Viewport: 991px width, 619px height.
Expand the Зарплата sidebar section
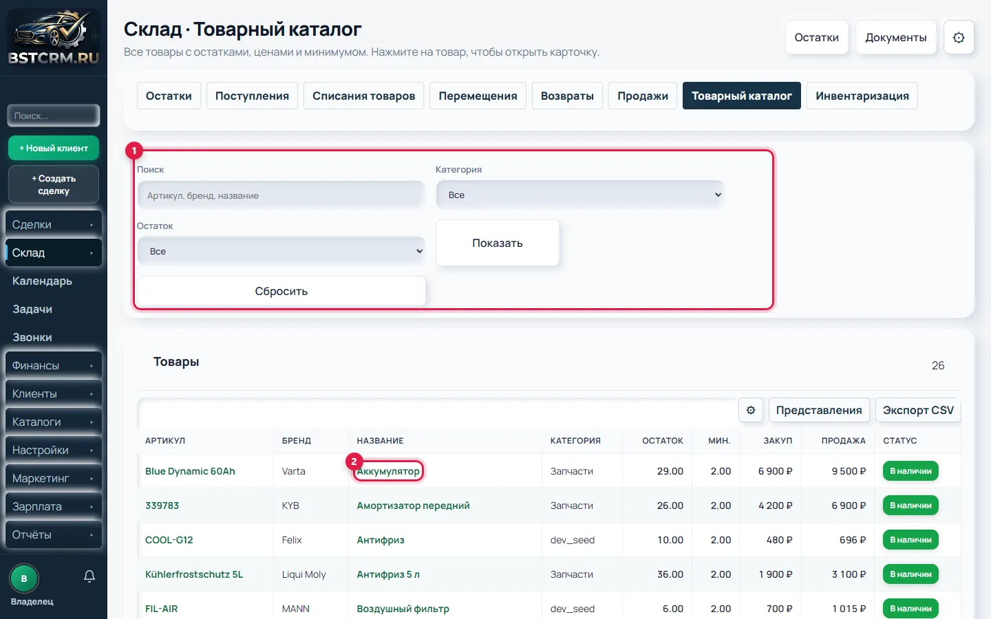pos(54,506)
